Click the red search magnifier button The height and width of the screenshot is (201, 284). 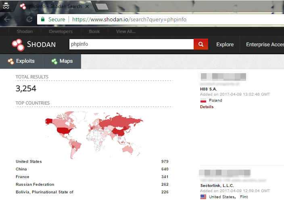point(200,44)
